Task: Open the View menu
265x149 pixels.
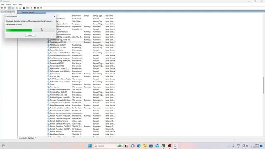Action: (15, 5)
